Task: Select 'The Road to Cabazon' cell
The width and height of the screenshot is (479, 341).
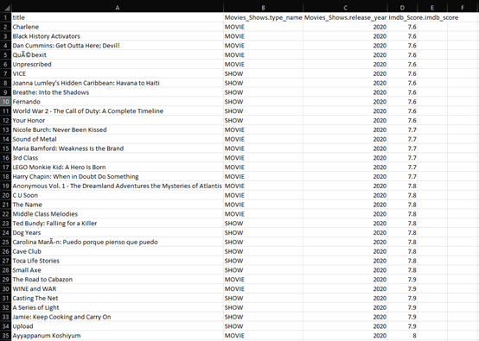Action: pyautogui.click(x=118, y=280)
